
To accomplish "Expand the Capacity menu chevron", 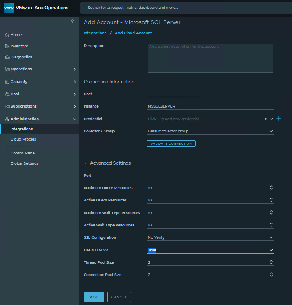I will 75,82.
